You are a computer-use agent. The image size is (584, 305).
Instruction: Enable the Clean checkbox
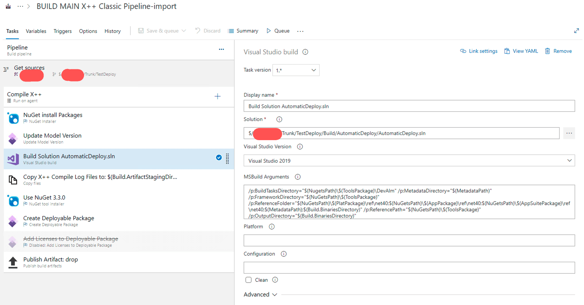(x=248, y=280)
